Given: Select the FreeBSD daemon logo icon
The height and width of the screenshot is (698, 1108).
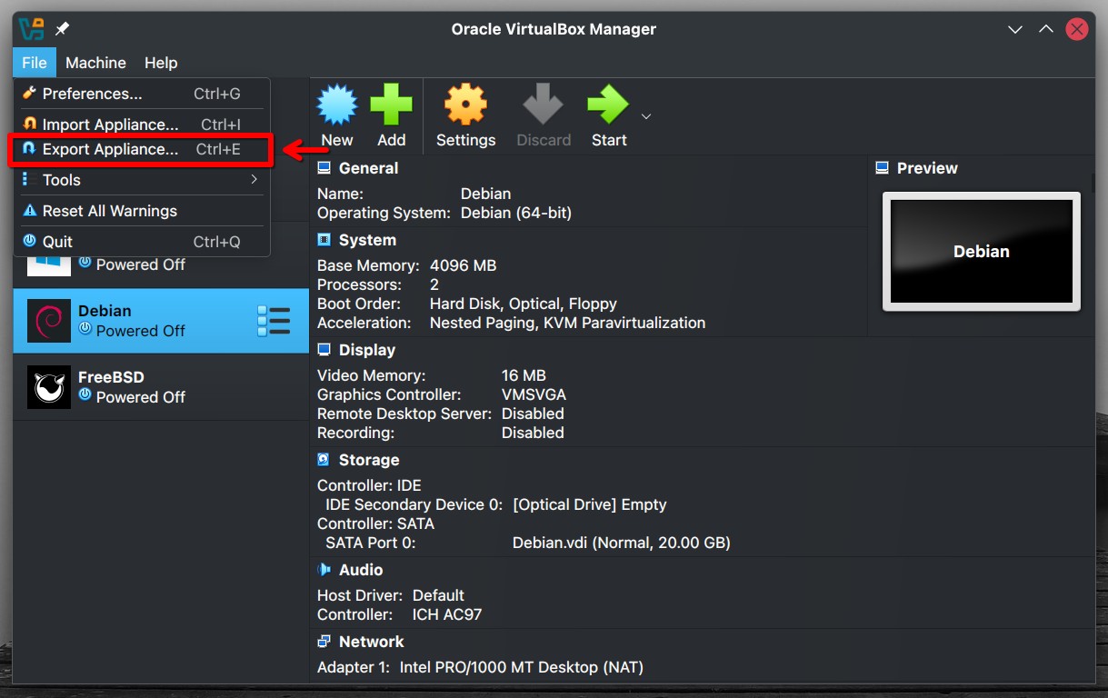Looking at the screenshot, I should pyautogui.click(x=49, y=387).
